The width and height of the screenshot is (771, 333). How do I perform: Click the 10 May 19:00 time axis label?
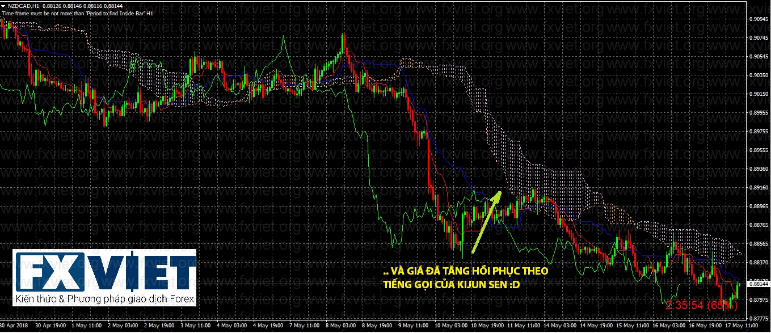pos(486,327)
